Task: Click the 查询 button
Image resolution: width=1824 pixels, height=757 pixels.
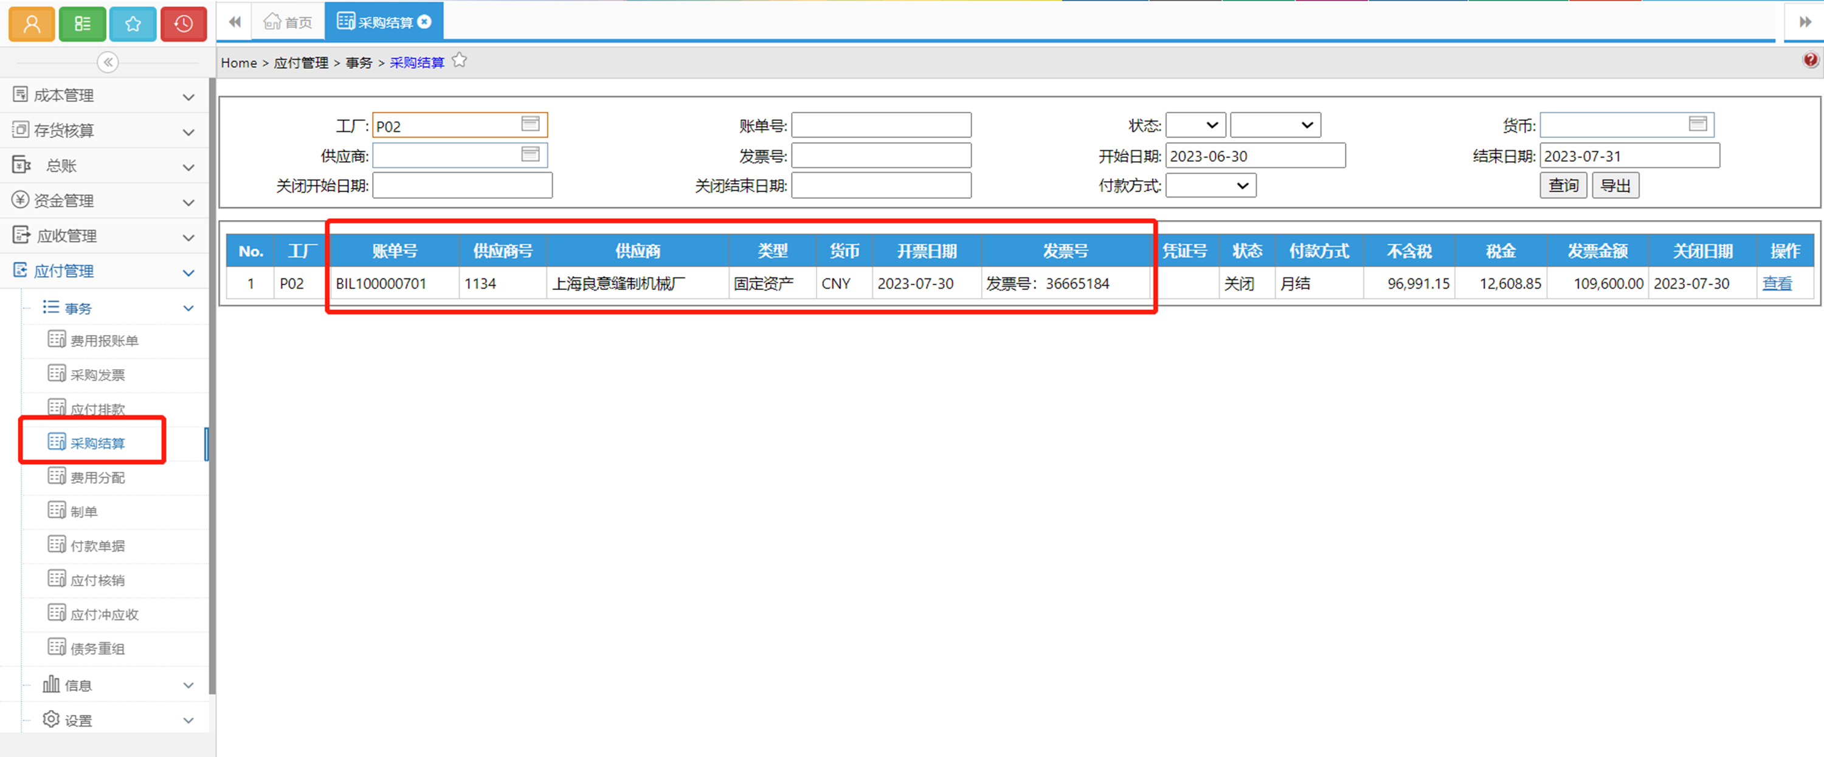Action: click(1563, 185)
